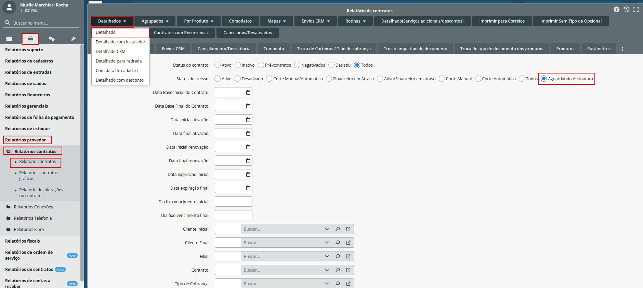Click the user avatar icon
643x288 pixels.
click(9, 7)
